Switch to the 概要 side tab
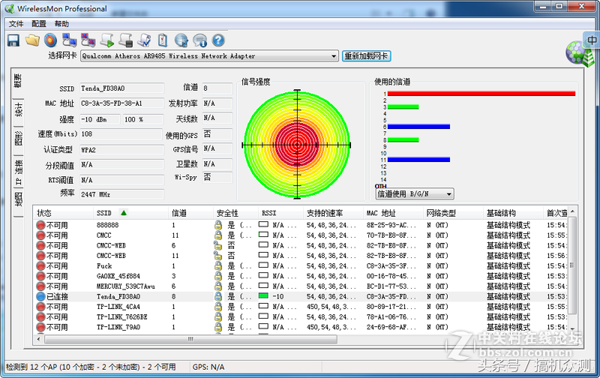This screenshot has height=378, width=600. (18, 82)
